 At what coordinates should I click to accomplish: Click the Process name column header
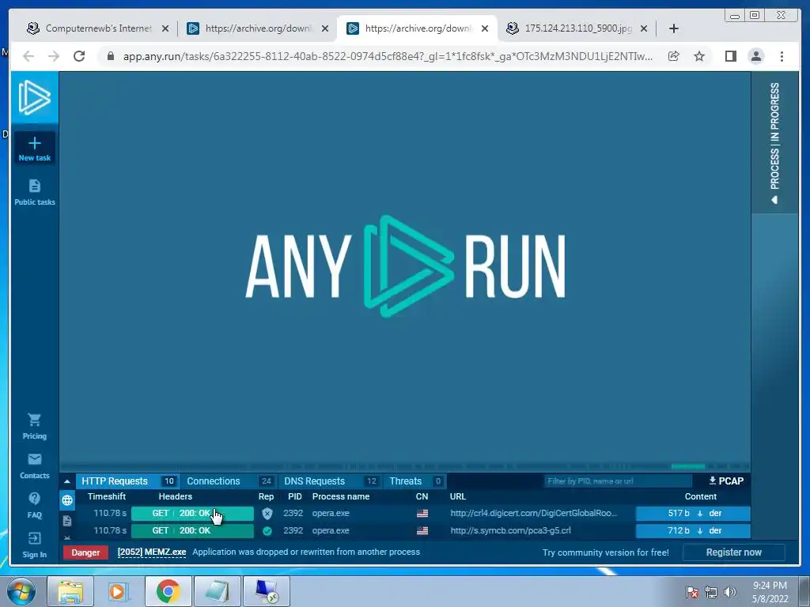pos(341,496)
